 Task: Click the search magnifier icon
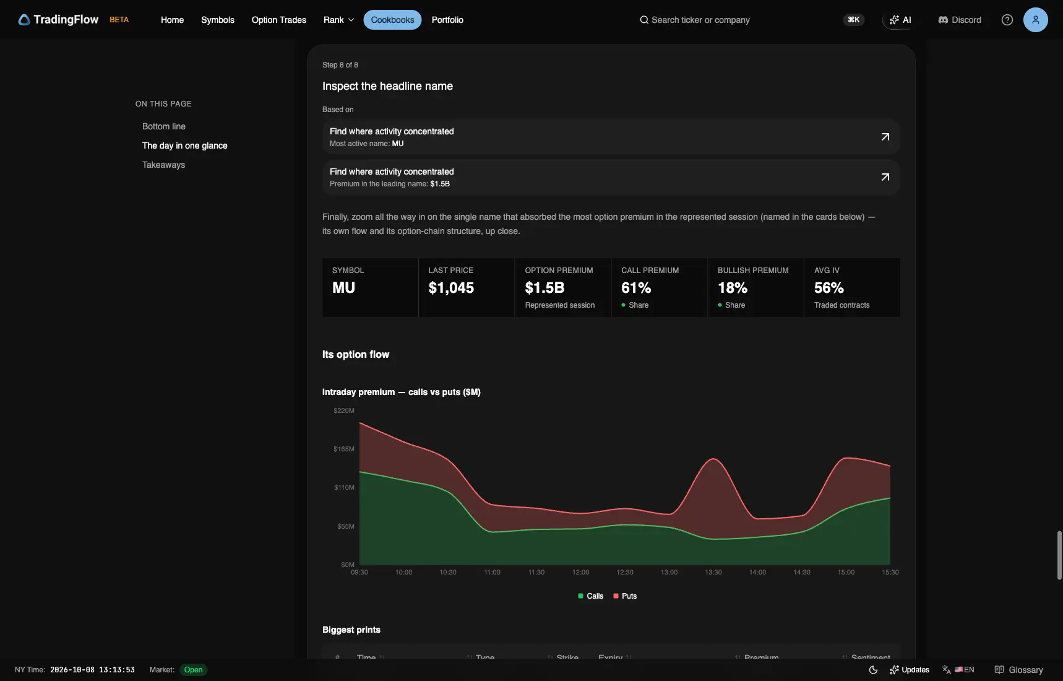644,20
